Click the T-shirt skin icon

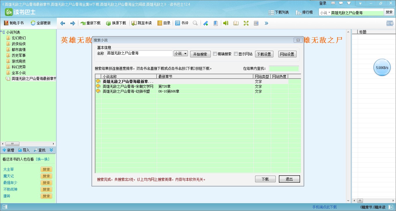pyautogui.click(x=348, y=3)
